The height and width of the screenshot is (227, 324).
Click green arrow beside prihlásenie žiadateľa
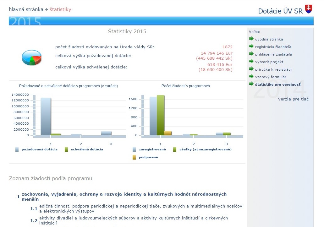click(x=251, y=54)
